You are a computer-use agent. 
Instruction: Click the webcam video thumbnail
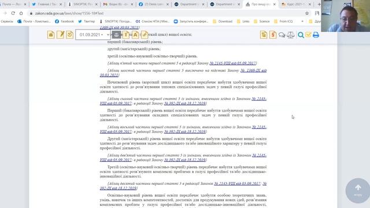coord(346,16)
